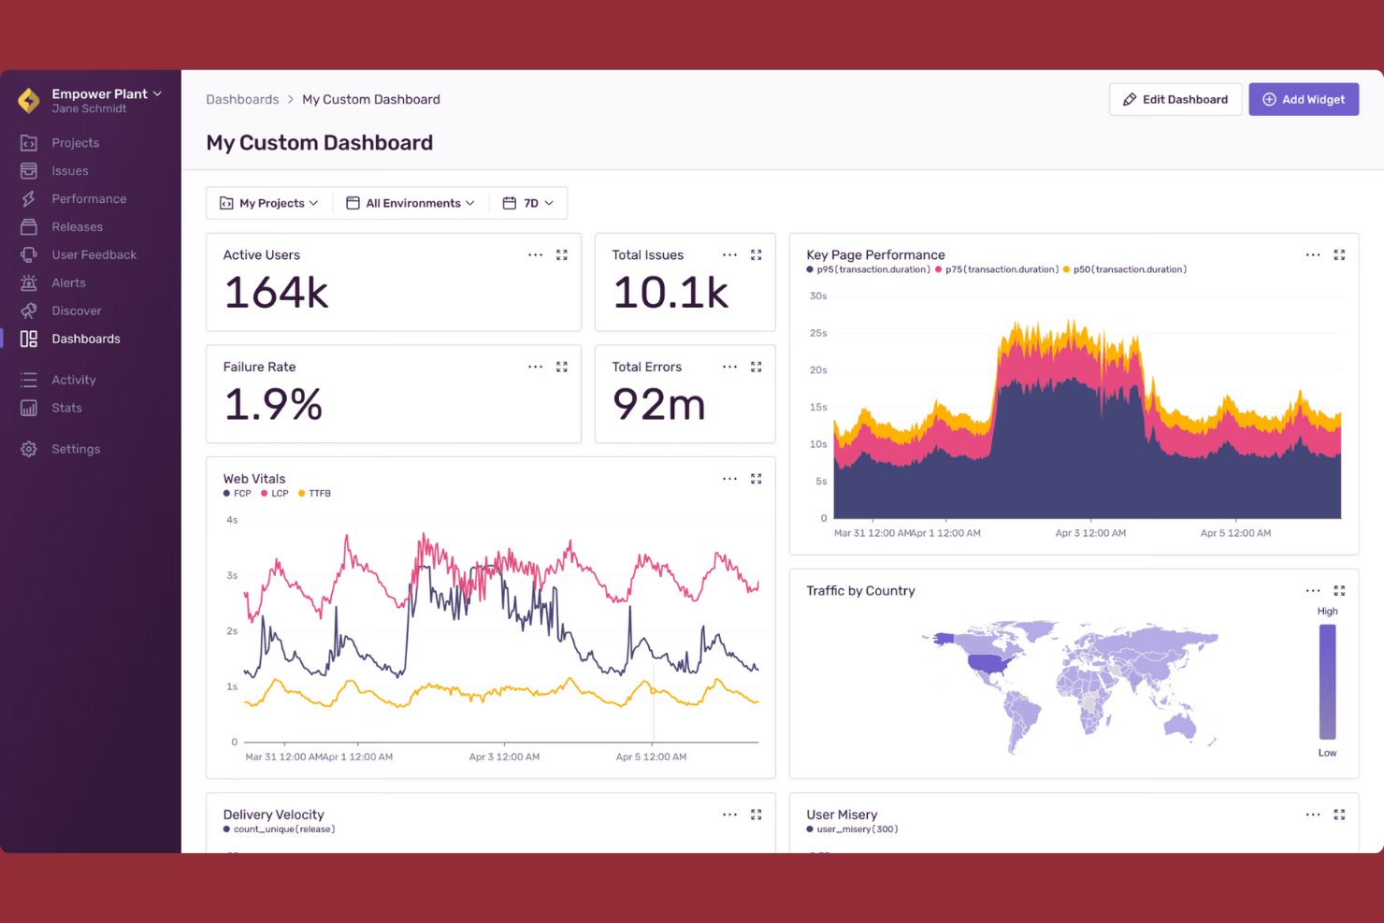Open the 7D time range selector
1384x923 pixels.
click(x=527, y=203)
